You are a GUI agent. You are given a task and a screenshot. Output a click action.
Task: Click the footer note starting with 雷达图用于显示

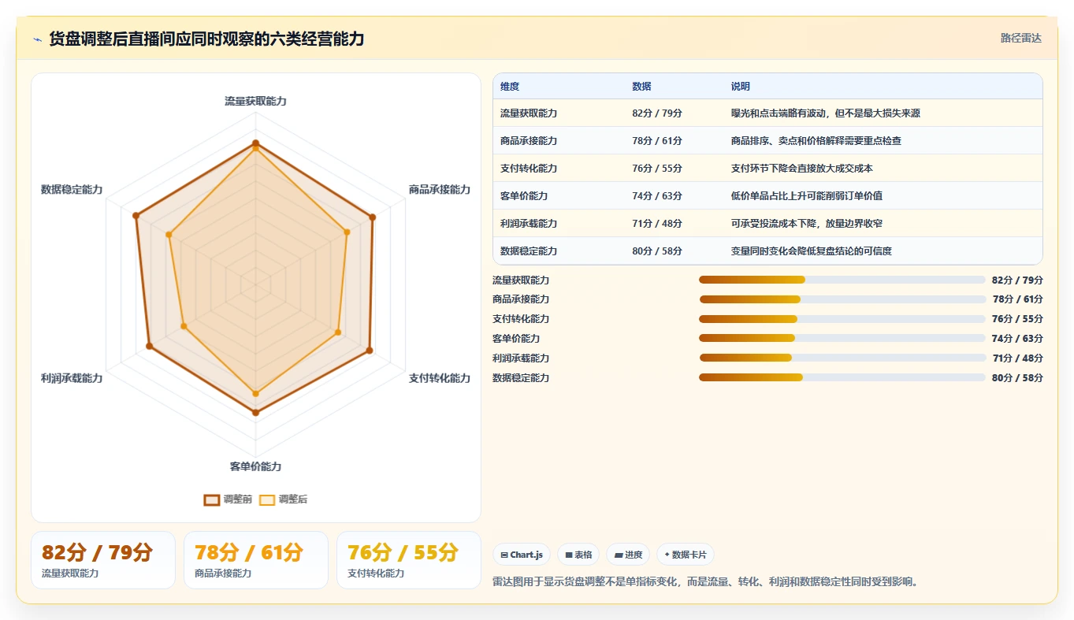click(x=706, y=582)
